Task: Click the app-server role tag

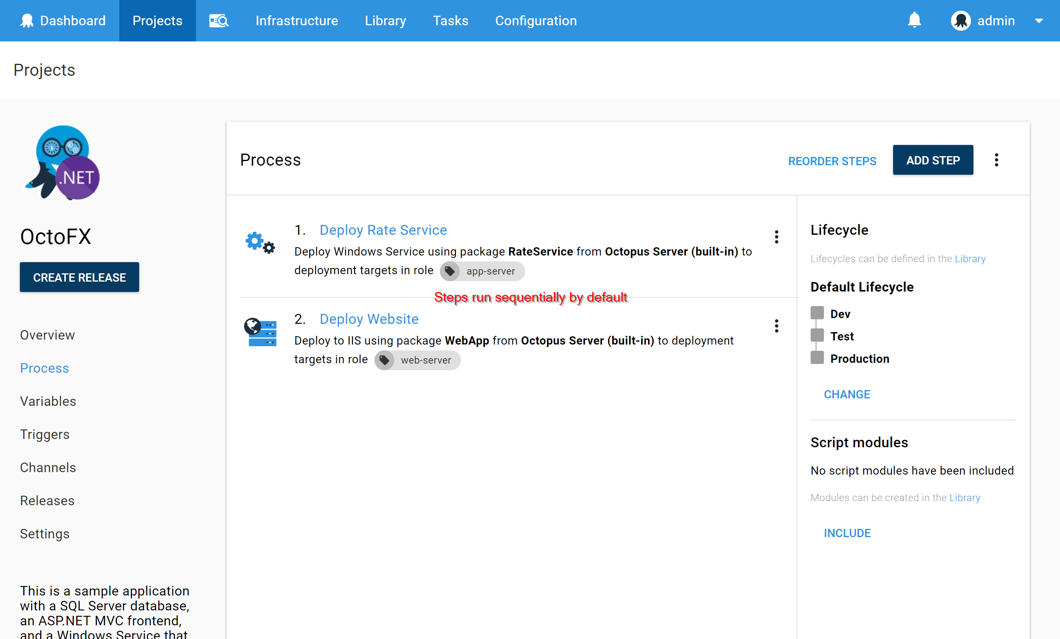Action: (x=482, y=271)
